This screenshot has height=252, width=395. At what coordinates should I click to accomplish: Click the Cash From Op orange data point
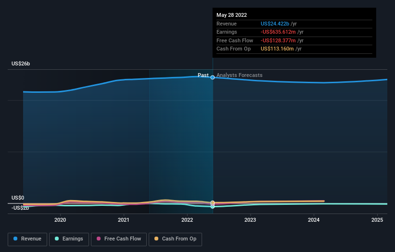(x=213, y=202)
